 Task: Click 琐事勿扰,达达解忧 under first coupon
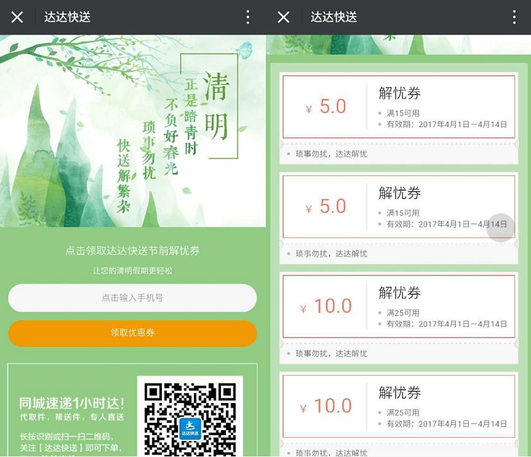click(x=331, y=154)
